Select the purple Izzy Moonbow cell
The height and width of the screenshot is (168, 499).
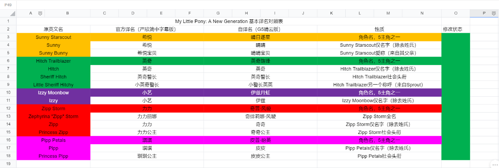click(x=53, y=92)
